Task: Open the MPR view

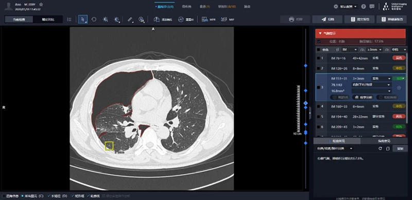Action: [209, 19]
